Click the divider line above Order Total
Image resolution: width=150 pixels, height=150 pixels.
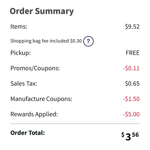[x=75, y=124]
